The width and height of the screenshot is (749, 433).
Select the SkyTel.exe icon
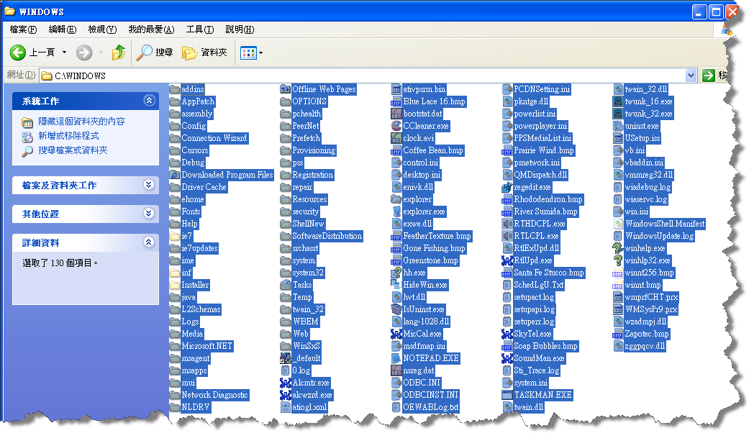(x=507, y=334)
